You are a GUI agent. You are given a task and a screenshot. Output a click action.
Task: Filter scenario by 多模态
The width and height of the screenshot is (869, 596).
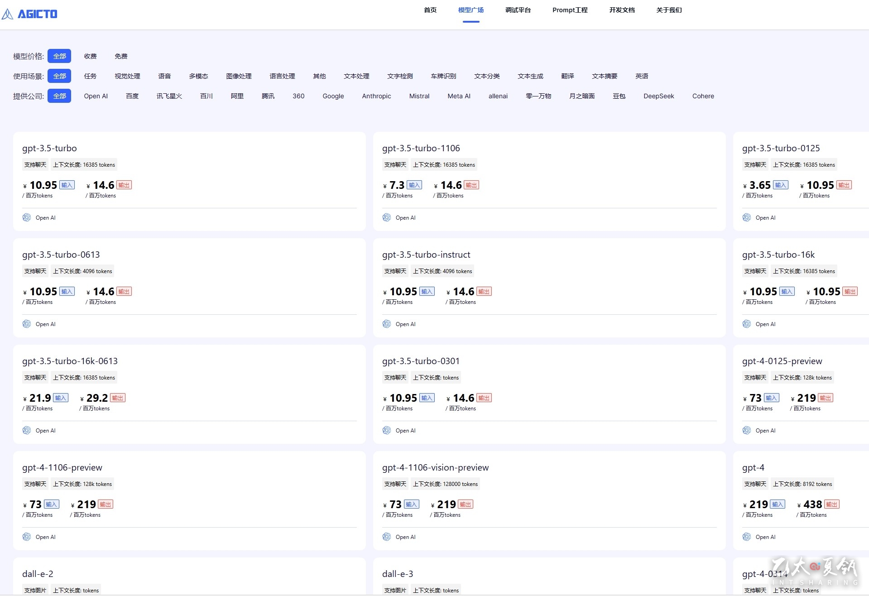coord(198,76)
